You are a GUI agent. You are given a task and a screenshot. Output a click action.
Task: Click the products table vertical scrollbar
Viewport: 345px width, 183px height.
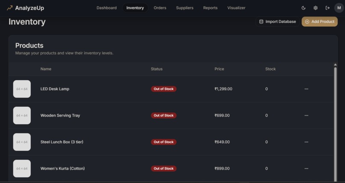click(335, 123)
